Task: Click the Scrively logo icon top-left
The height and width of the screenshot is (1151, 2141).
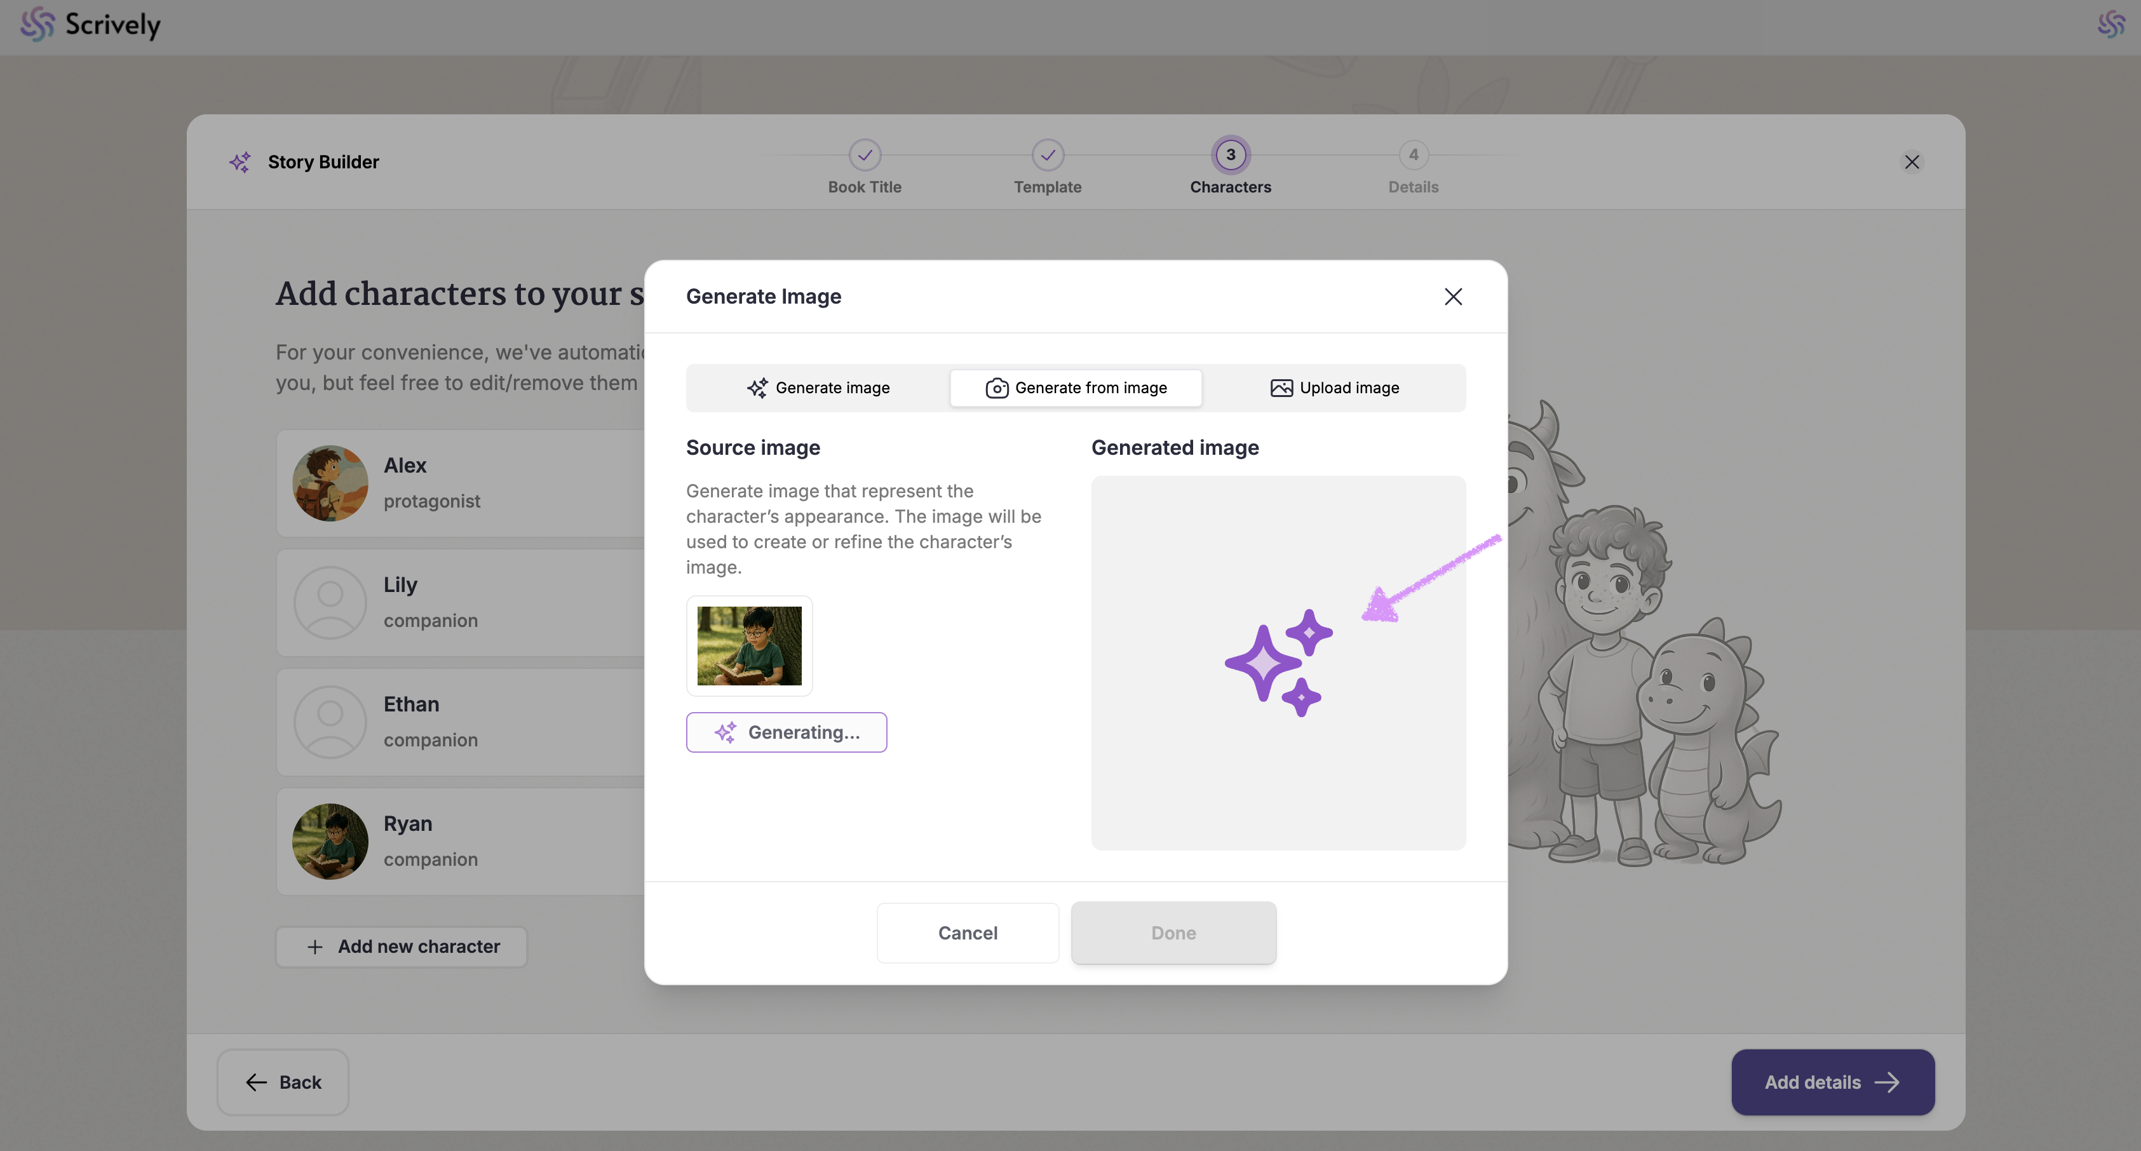Action: click(37, 24)
